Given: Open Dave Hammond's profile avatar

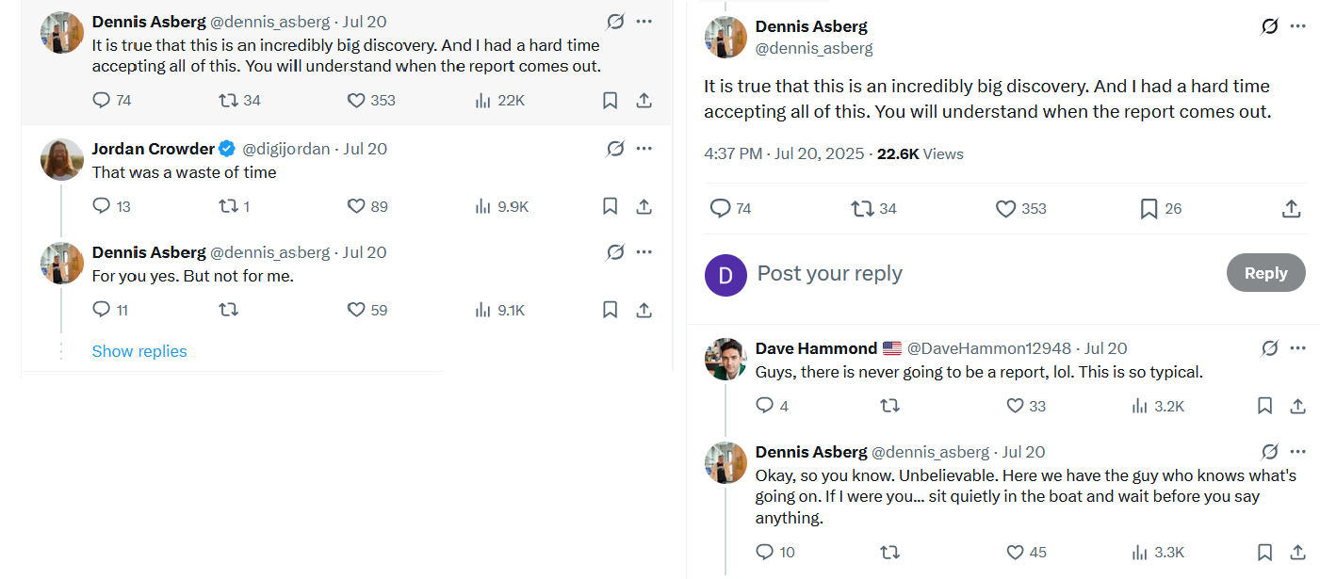Looking at the screenshot, I should click(x=725, y=359).
